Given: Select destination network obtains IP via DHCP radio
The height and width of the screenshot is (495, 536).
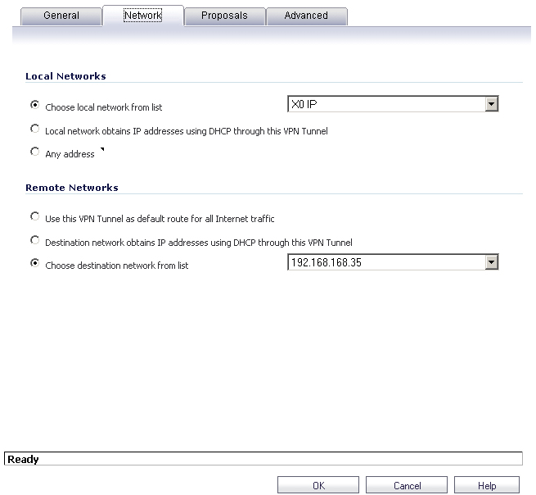Looking at the screenshot, I should (34, 240).
